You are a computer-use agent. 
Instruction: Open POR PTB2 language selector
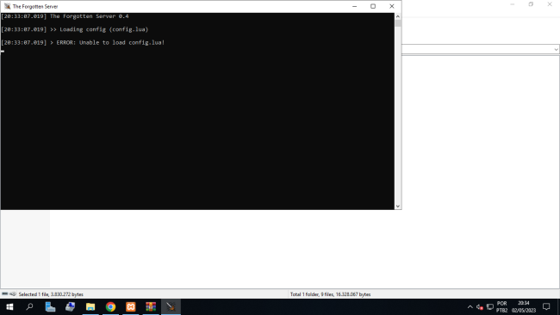pyautogui.click(x=501, y=306)
